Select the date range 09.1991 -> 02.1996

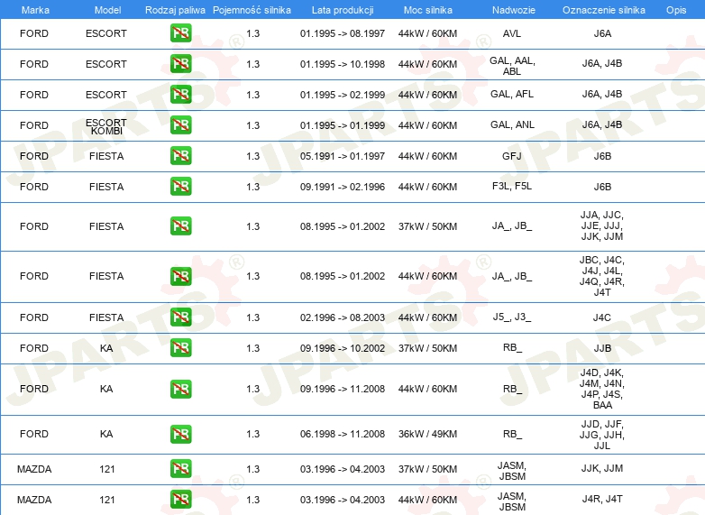point(343,187)
